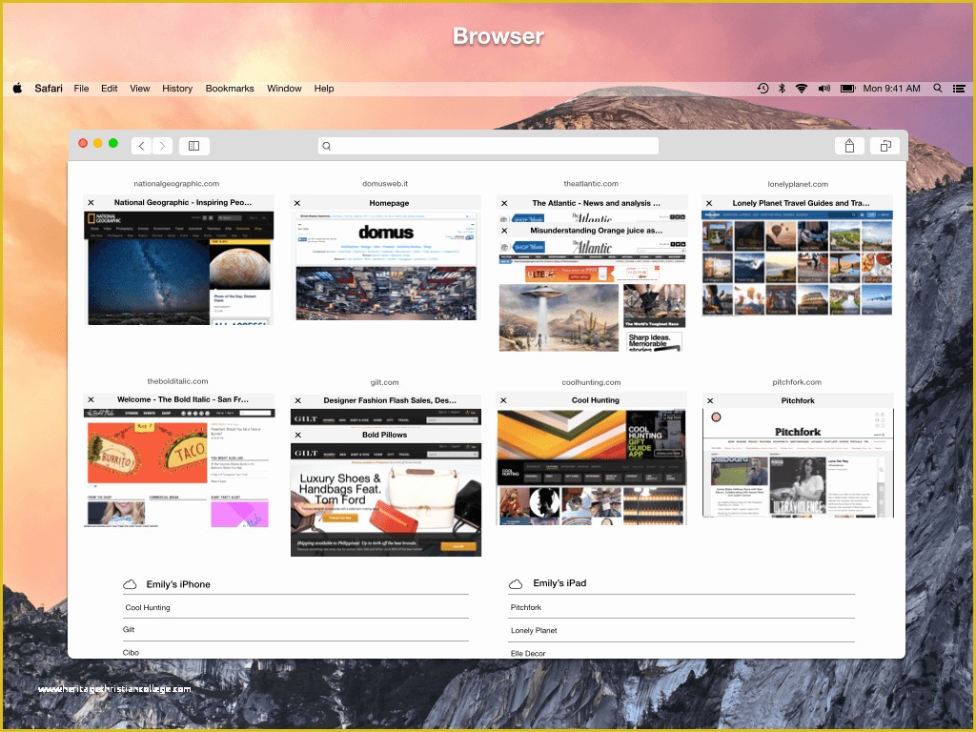
Task: Open the domus page thumbnail
Action: tap(386, 266)
